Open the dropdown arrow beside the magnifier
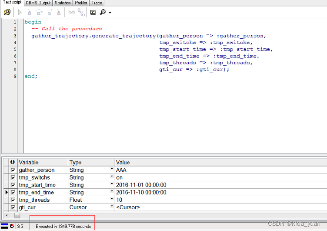 pos(110,13)
